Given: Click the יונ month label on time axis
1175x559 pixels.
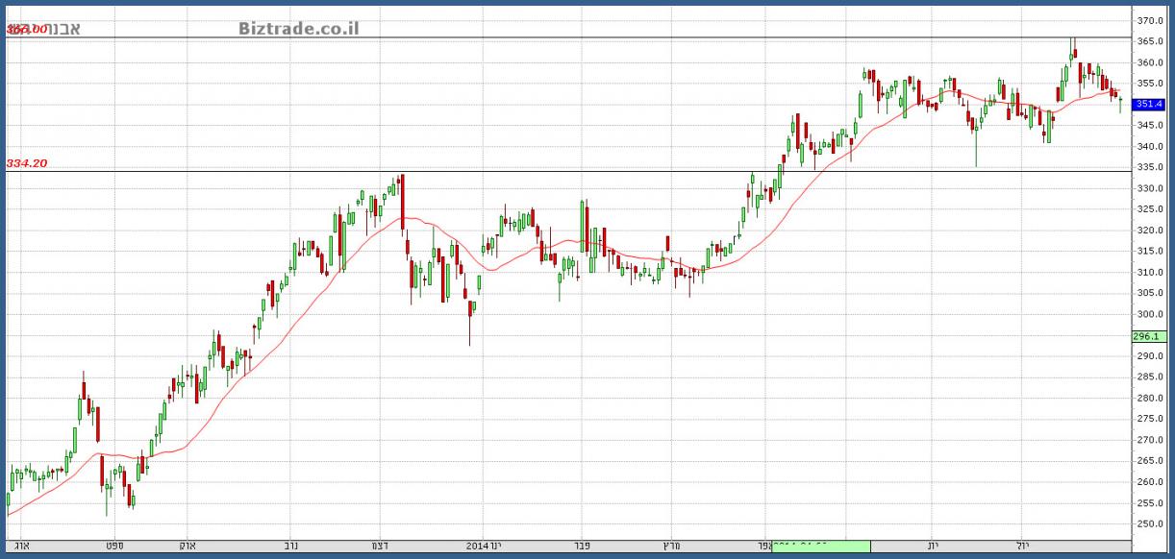Looking at the screenshot, I should (933, 546).
